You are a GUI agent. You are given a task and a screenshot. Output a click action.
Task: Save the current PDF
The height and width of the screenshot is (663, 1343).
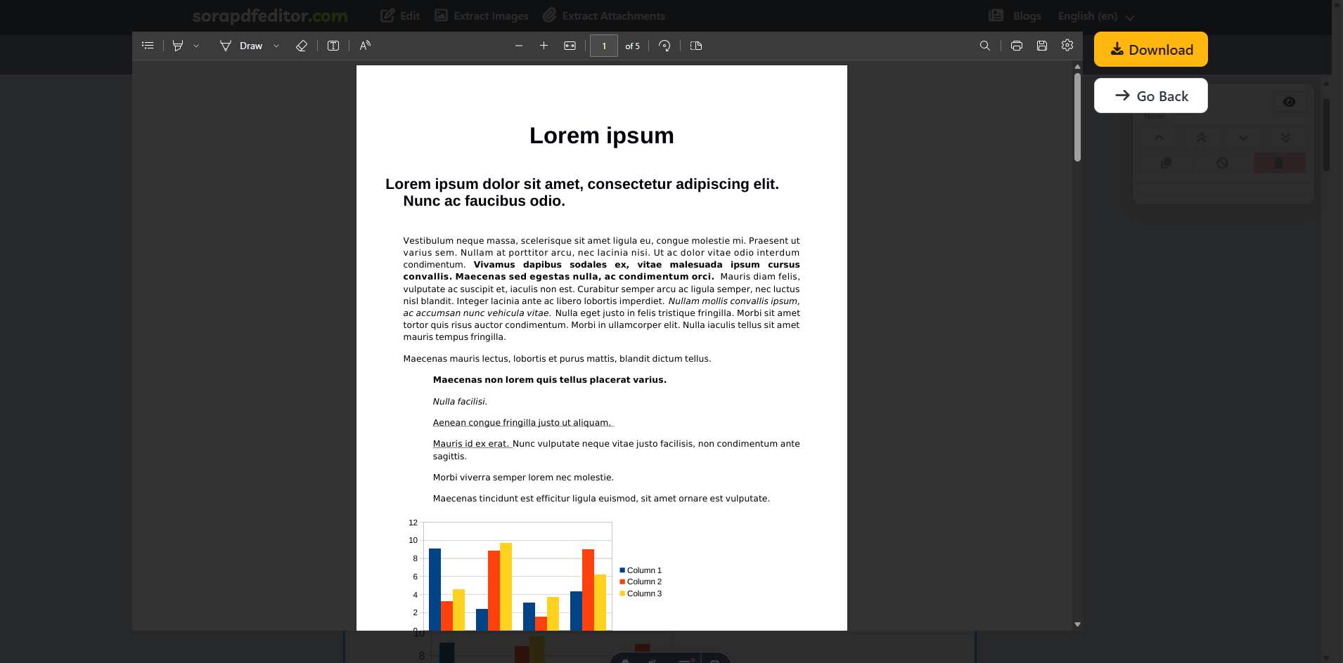[x=1042, y=46]
